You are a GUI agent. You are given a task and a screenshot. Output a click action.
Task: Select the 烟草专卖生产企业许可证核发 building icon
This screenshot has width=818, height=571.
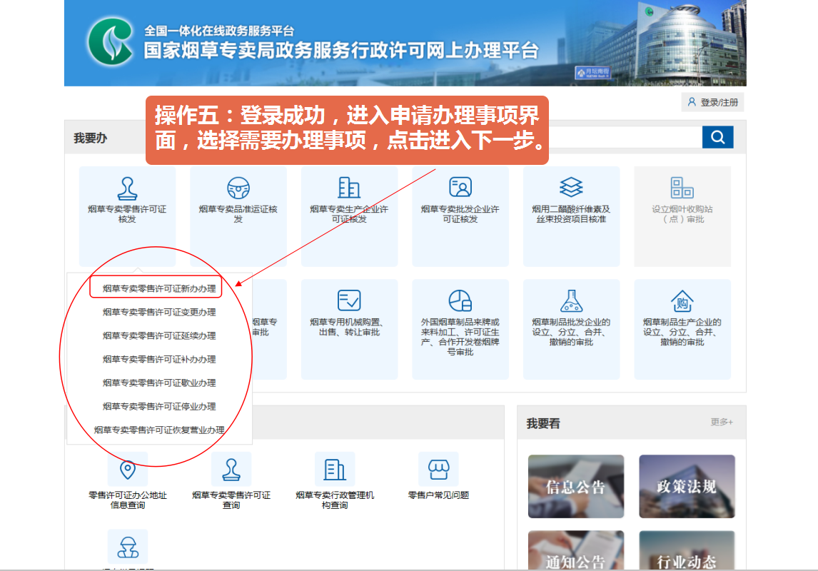pos(349,188)
